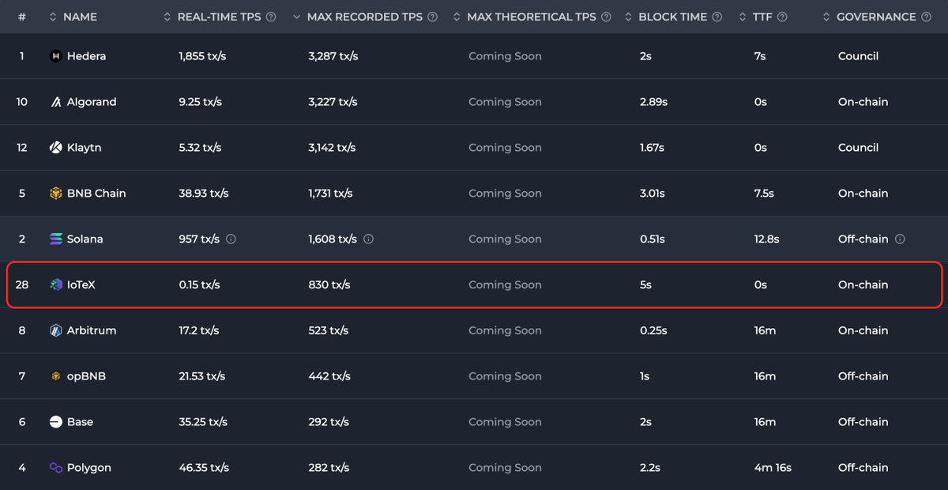Select IoTeX's 830 tx/s max value
Screen dimensions: 948x490
click(x=329, y=285)
